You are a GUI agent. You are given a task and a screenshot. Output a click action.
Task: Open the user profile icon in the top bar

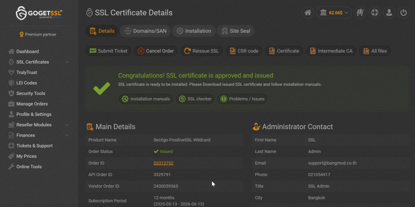(389, 13)
